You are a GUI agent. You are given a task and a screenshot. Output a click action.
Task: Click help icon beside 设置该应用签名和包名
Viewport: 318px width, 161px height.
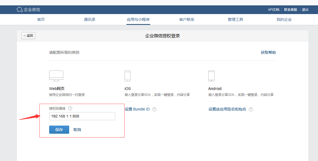251,109
